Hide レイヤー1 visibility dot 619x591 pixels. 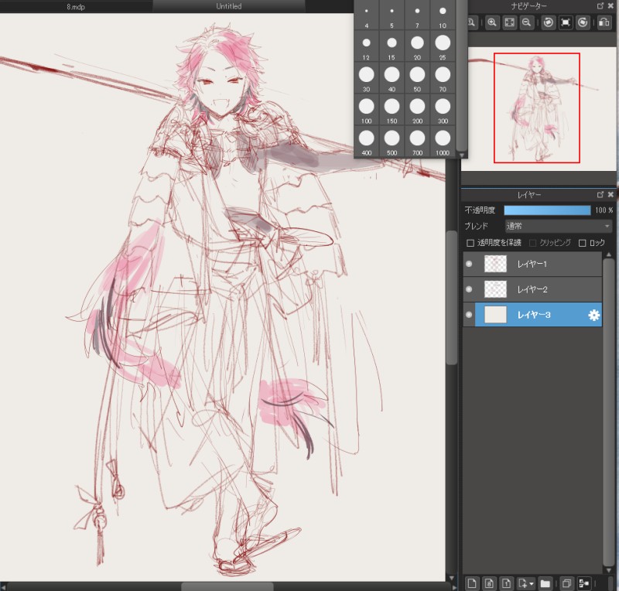point(469,264)
